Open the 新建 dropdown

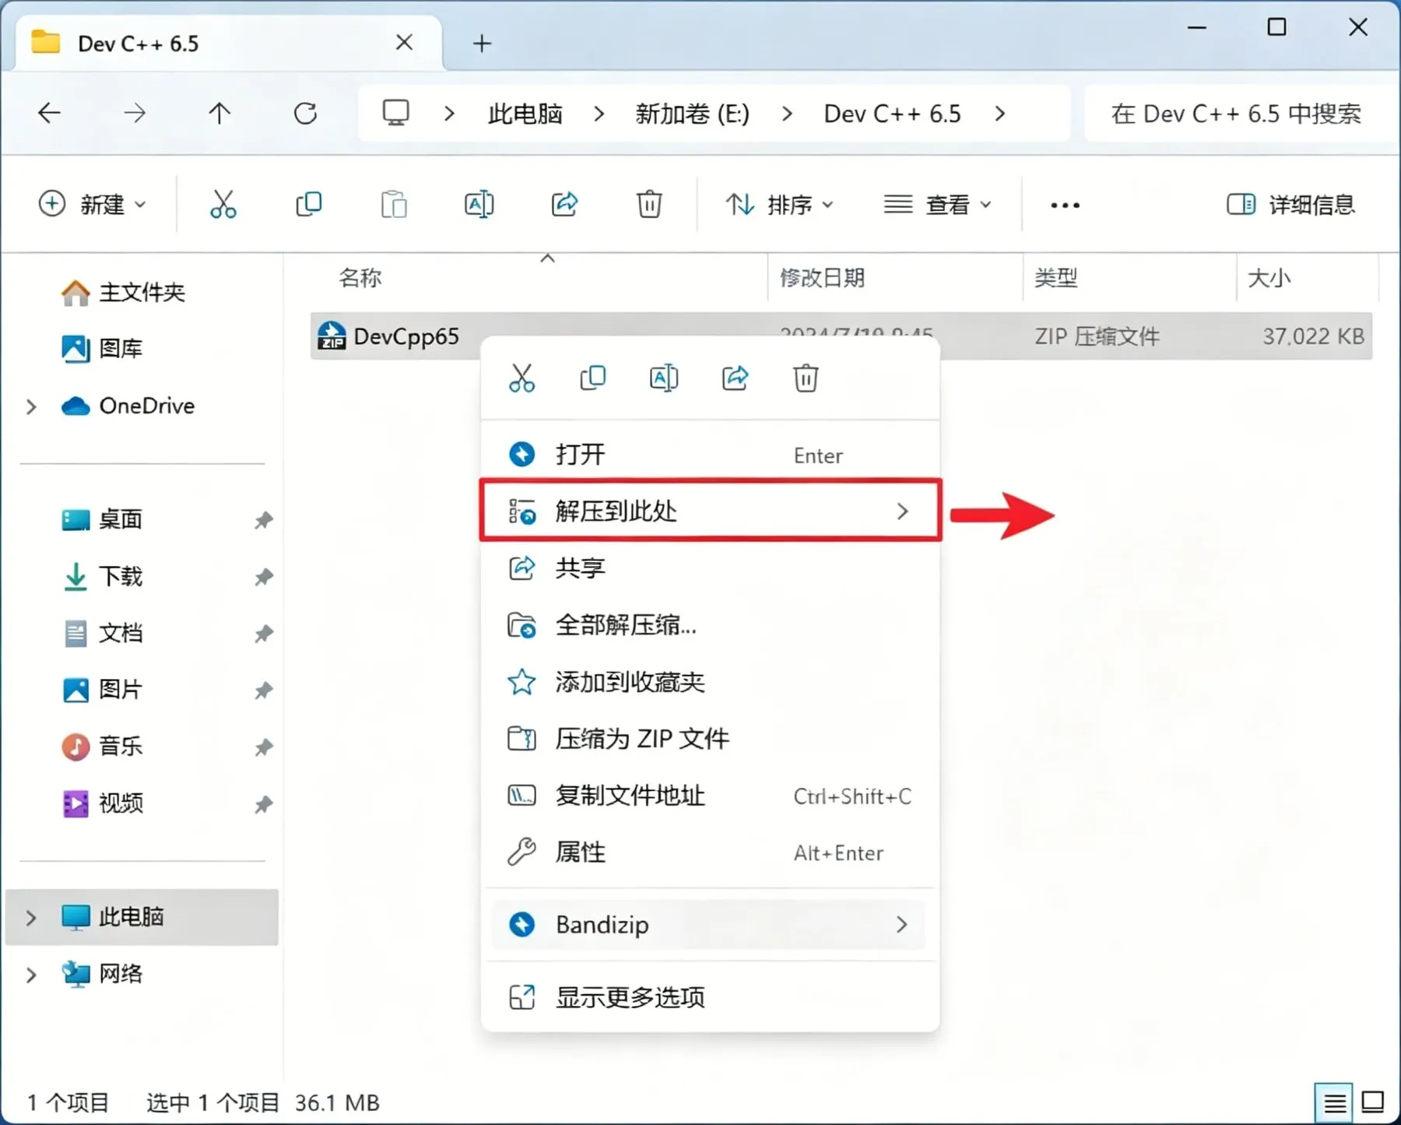coord(93,205)
